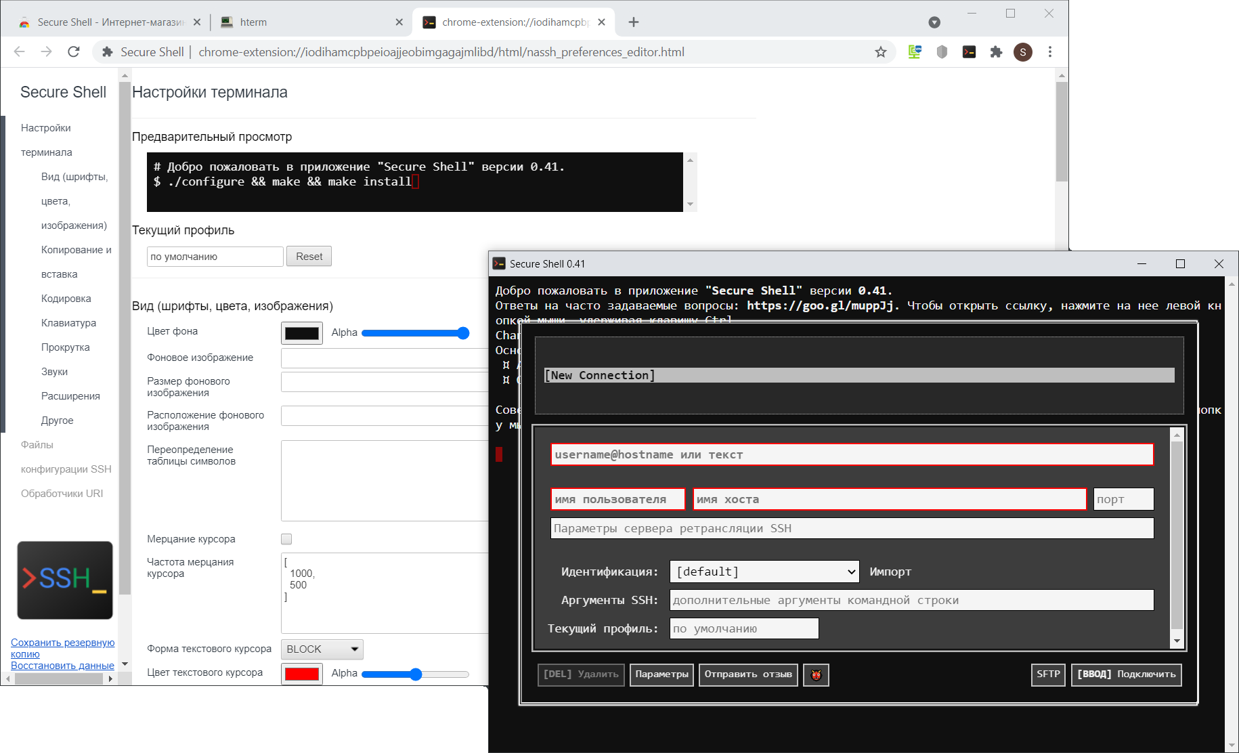Open the Chrome three-dot menu
The width and height of the screenshot is (1239, 753).
[1050, 52]
